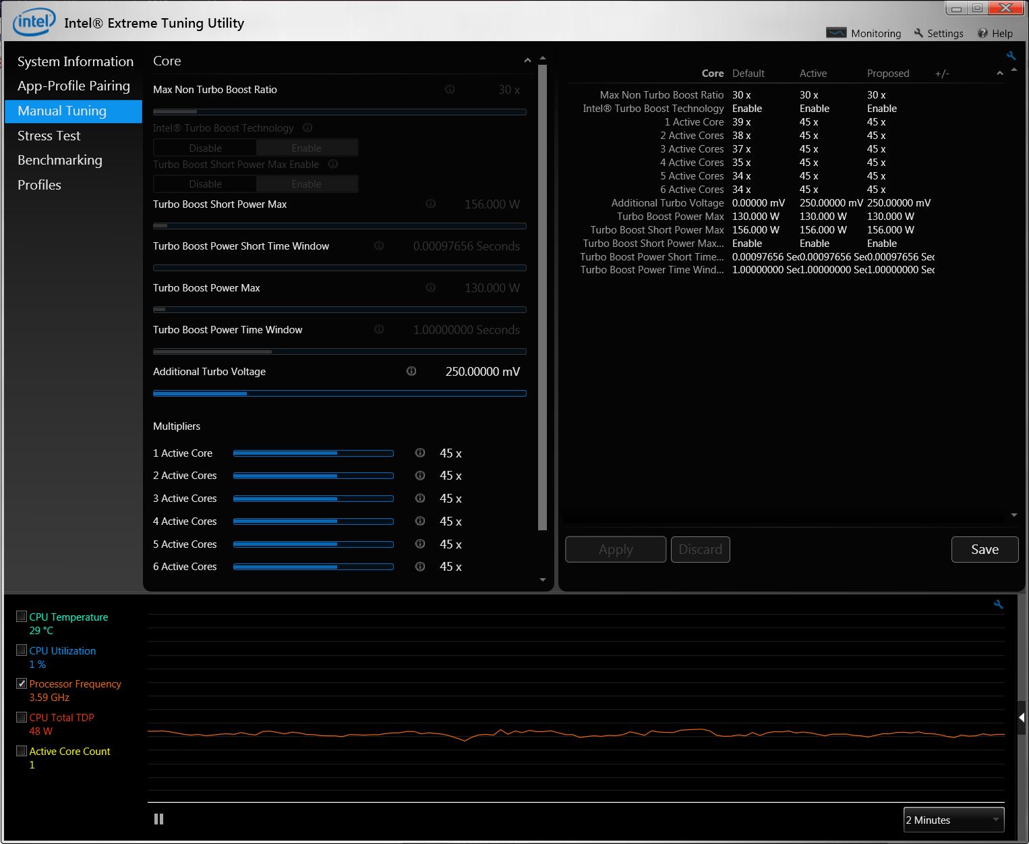Image resolution: width=1029 pixels, height=844 pixels.
Task: Switch to the Benchmarking section
Action: (60, 160)
